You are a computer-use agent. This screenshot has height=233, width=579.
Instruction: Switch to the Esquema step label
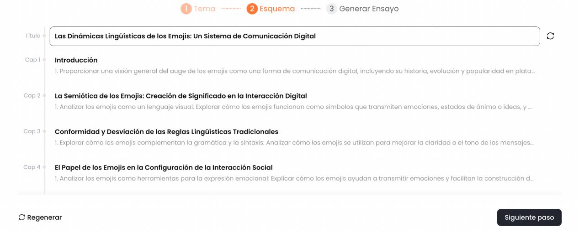pyautogui.click(x=277, y=9)
